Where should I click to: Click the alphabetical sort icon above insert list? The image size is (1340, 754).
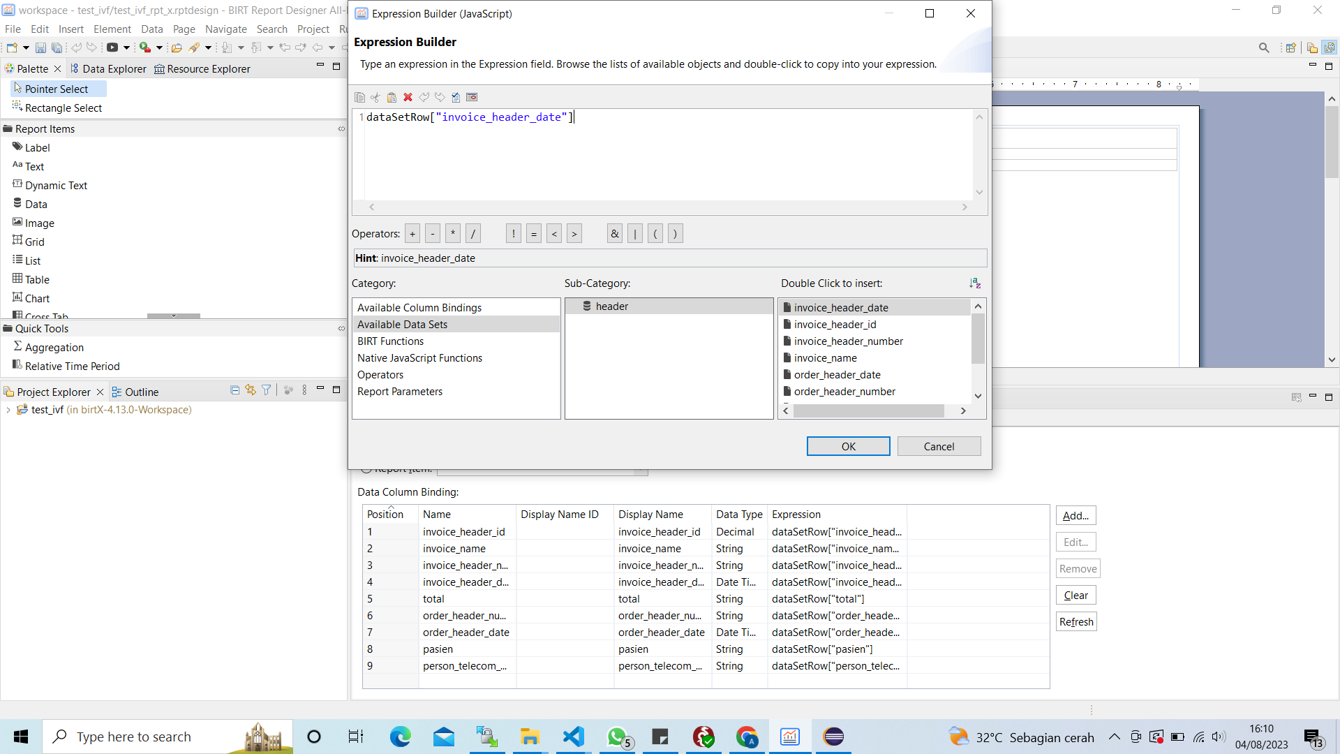[975, 283]
